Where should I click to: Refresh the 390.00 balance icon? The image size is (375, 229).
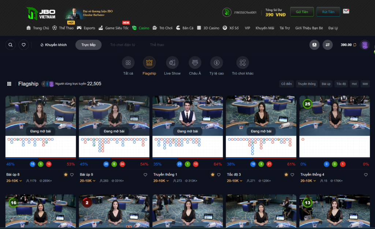click(x=354, y=45)
